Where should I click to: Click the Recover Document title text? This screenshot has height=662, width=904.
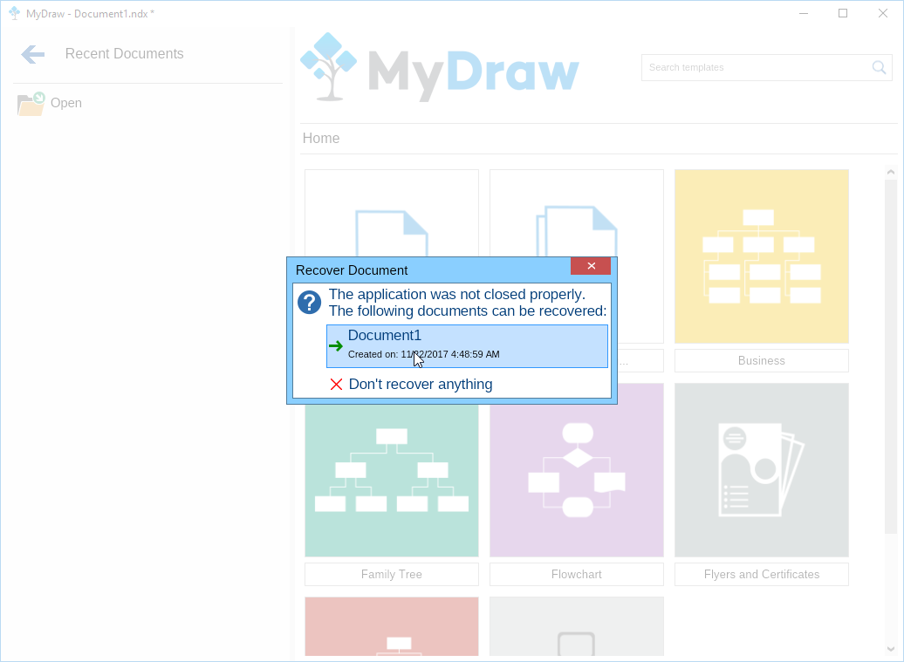(x=352, y=270)
